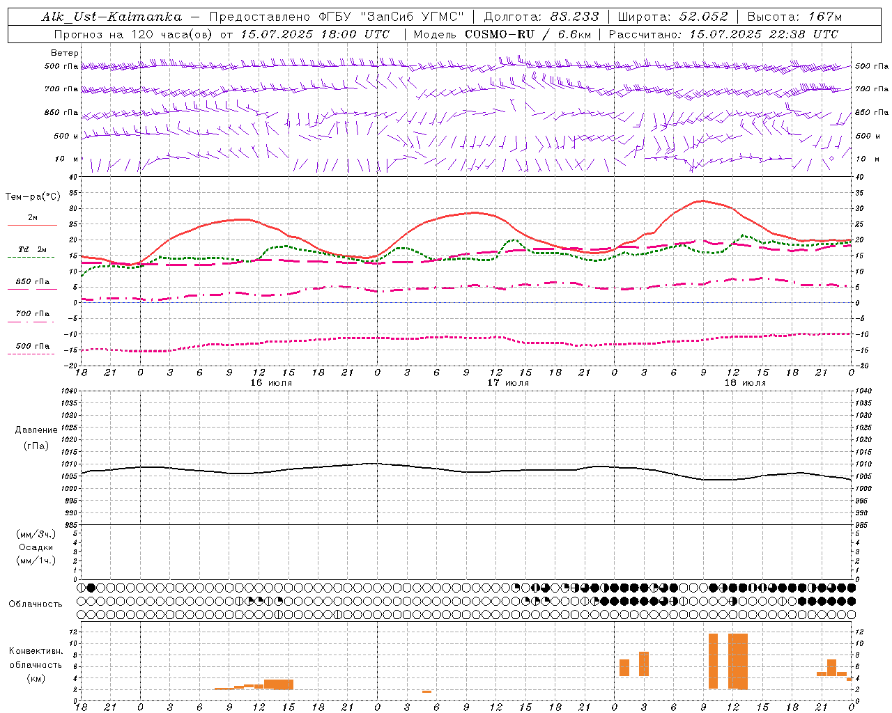This screenshot has height=713, width=892.
Task: Click the longitude value 'Долгота: 83.233'
Action: (x=541, y=17)
